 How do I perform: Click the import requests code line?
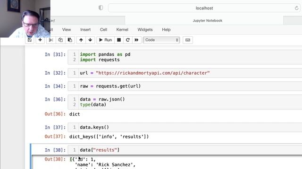[x=100, y=60]
